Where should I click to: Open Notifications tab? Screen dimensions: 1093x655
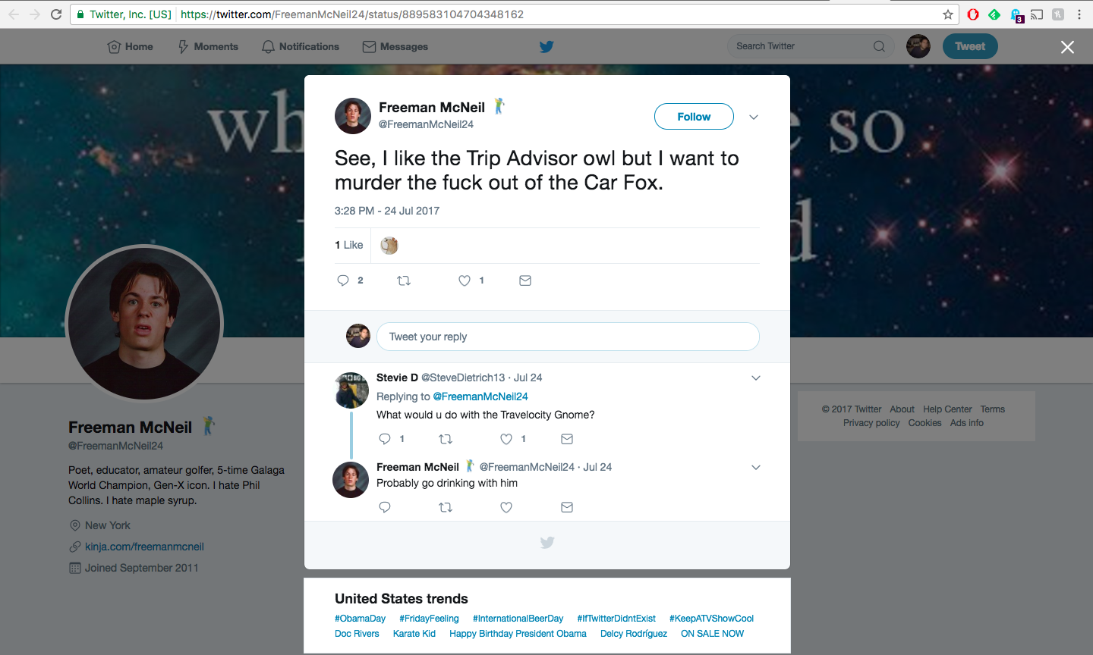tap(301, 46)
